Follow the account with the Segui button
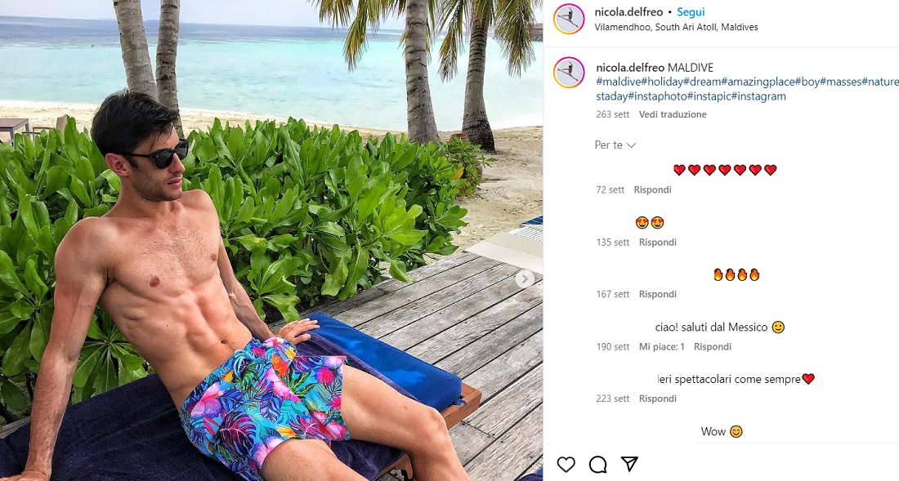The image size is (899, 481). pyautogui.click(x=691, y=12)
